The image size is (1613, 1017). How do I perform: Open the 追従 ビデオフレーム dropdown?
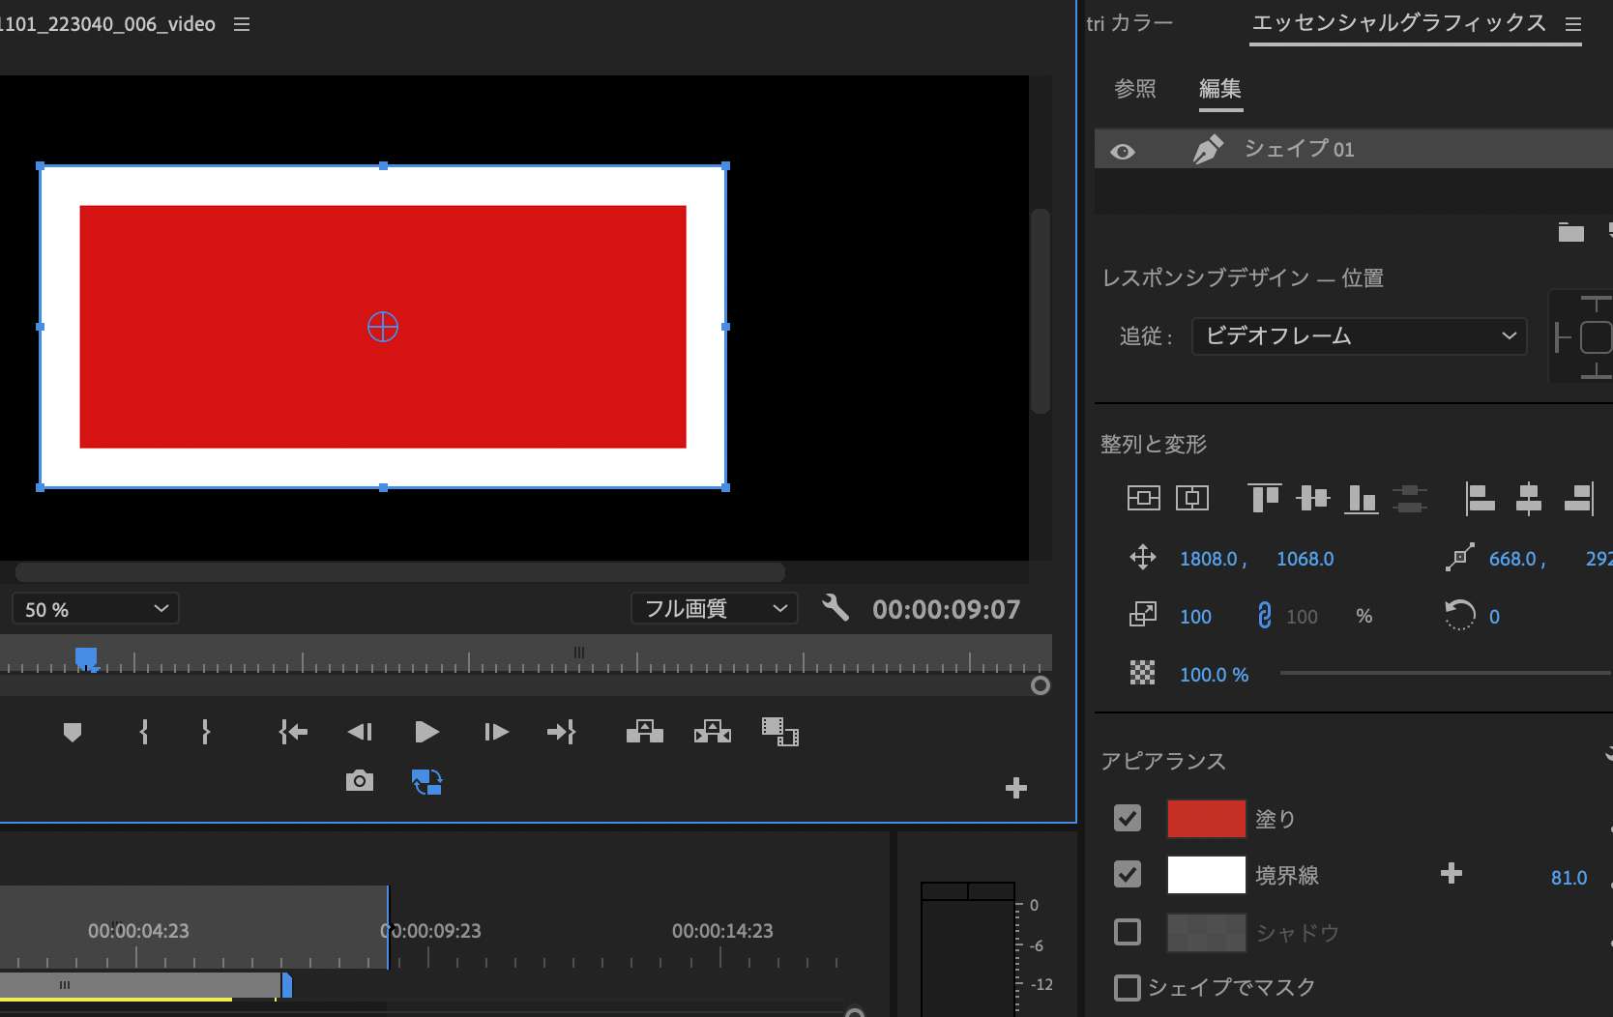point(1360,335)
